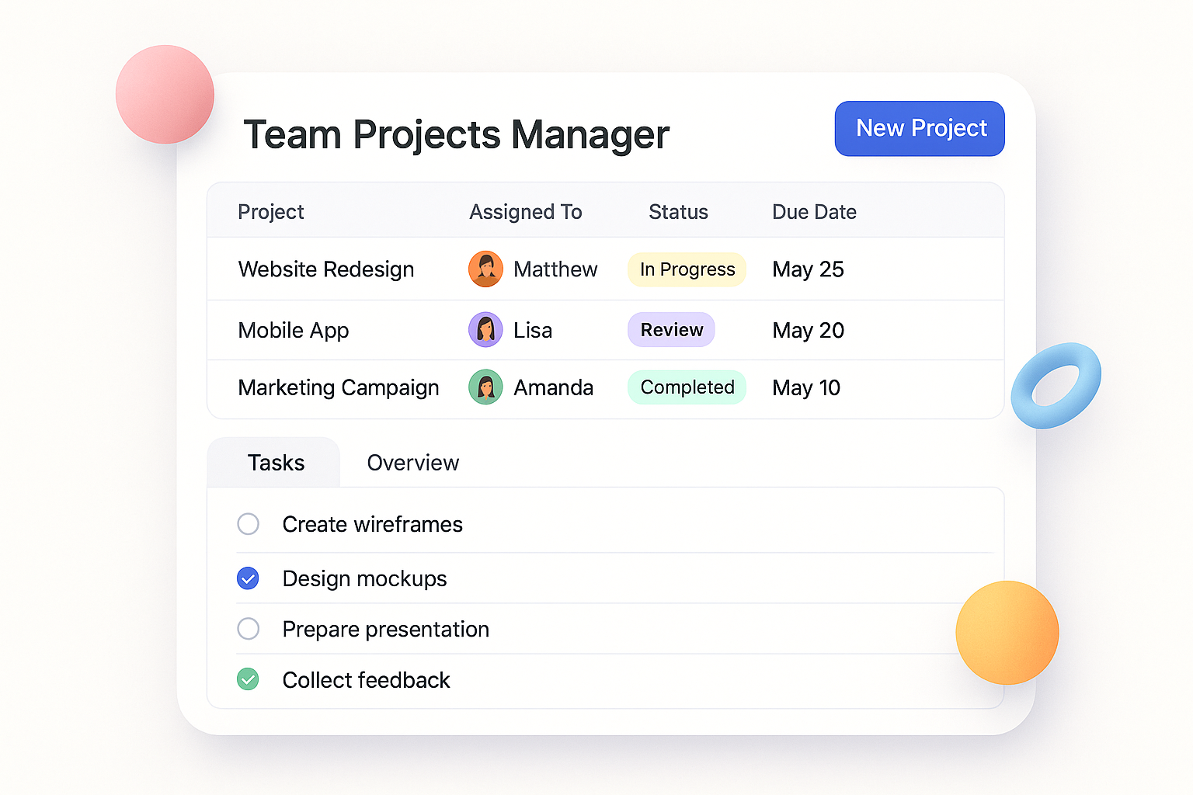The width and height of the screenshot is (1193, 795).
Task: Check the Create wireframes task
Action: [248, 524]
